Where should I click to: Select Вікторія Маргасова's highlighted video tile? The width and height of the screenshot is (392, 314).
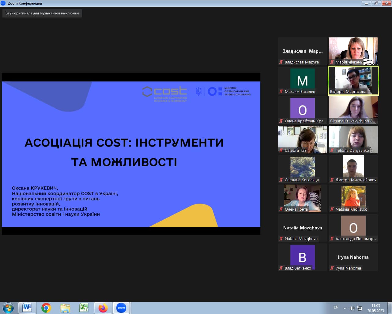[x=353, y=81]
